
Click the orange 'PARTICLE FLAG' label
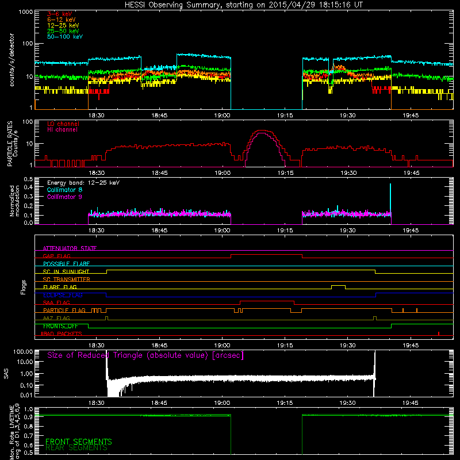(x=64, y=310)
